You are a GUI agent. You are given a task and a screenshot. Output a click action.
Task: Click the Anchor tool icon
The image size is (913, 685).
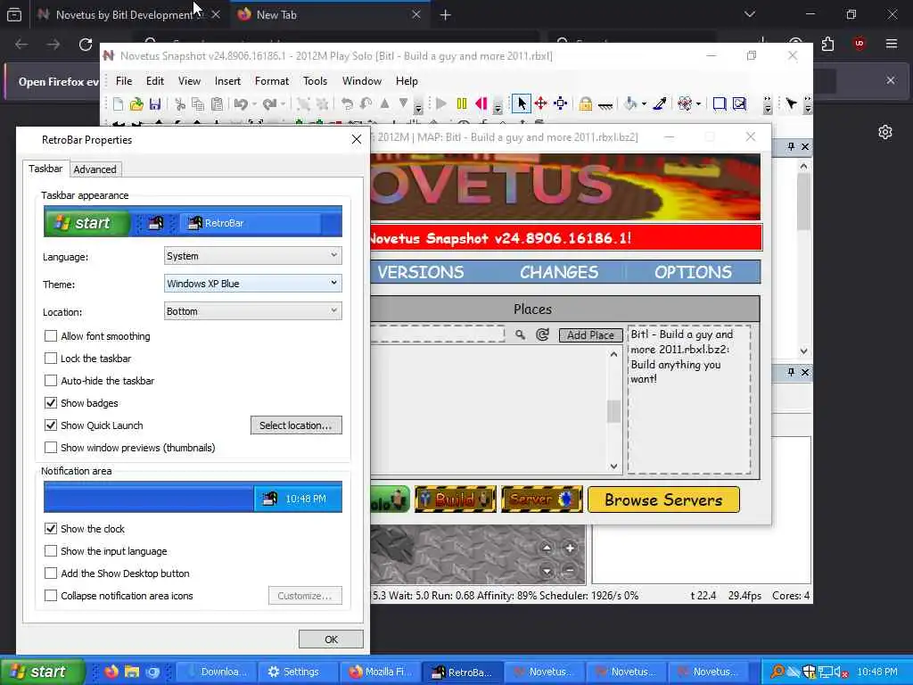(605, 105)
